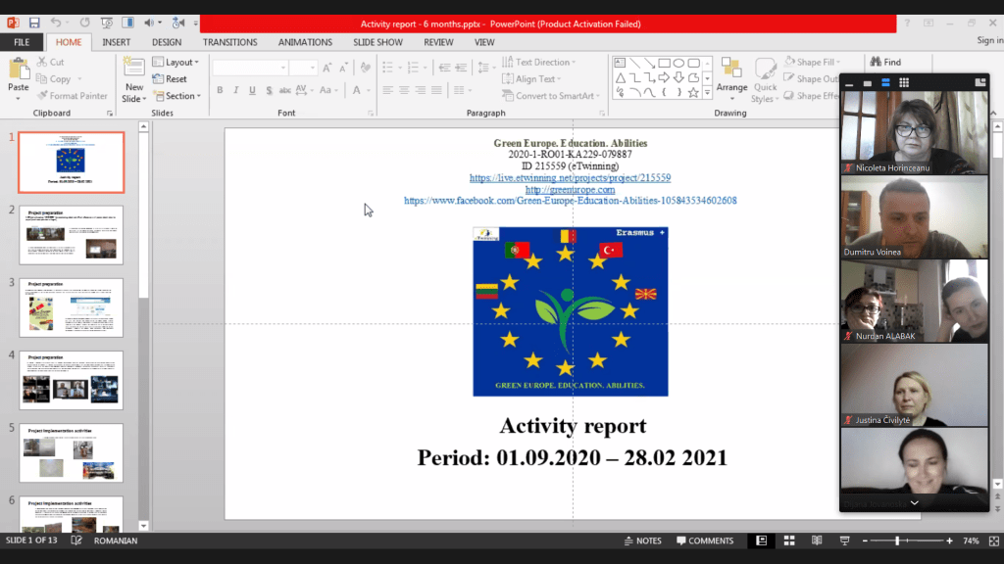Open the INSERT ribbon tab

coord(116,42)
